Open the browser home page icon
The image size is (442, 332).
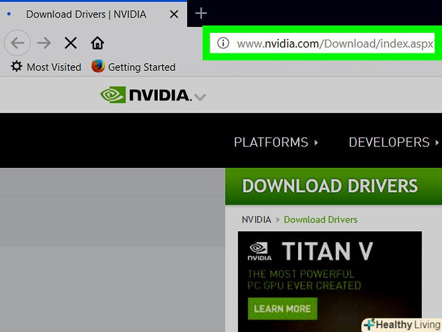coord(97,43)
